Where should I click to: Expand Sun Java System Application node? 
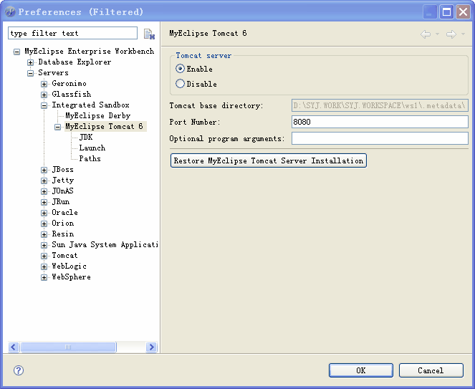(x=44, y=246)
